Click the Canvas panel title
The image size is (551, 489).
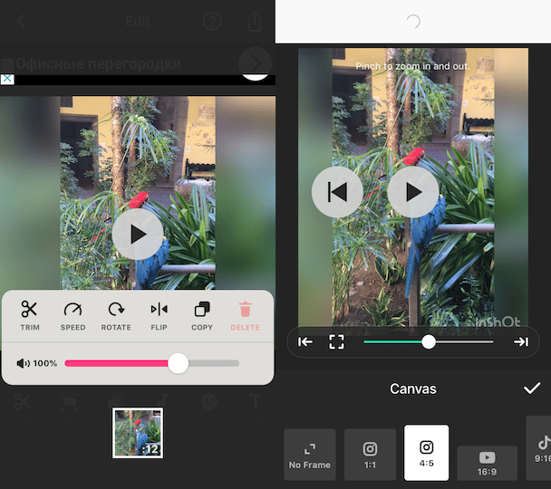[x=413, y=388]
